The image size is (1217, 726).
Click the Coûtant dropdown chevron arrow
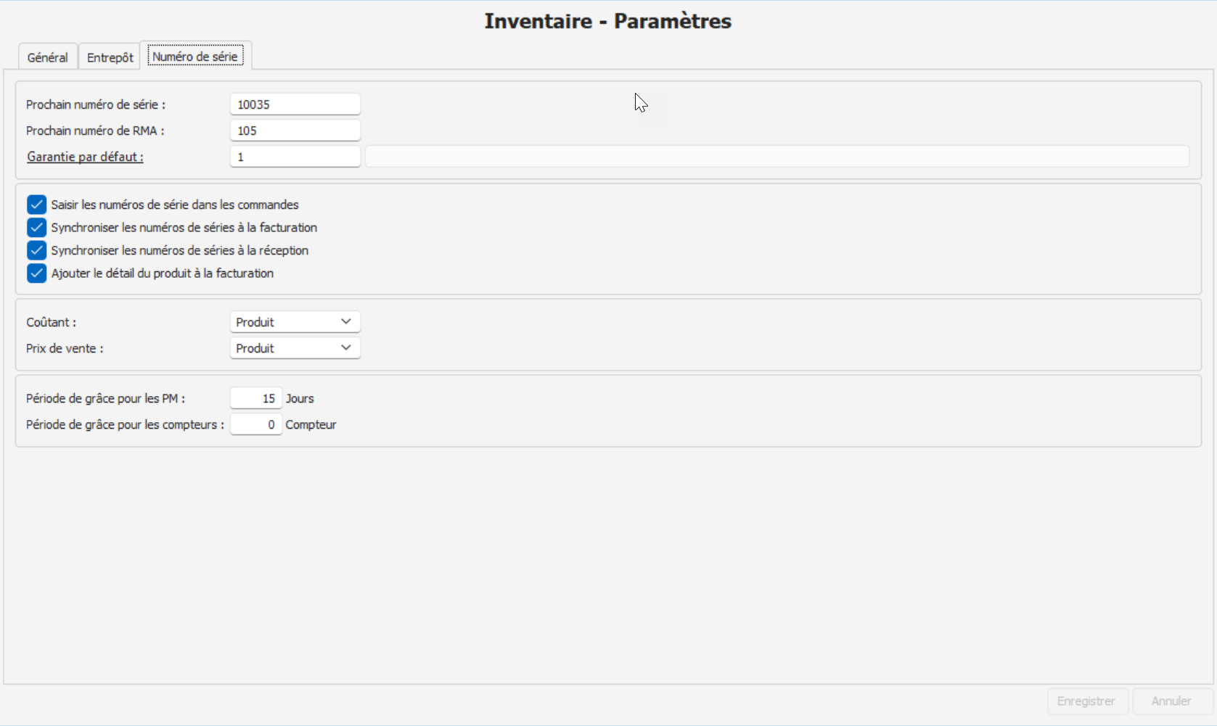(x=346, y=322)
